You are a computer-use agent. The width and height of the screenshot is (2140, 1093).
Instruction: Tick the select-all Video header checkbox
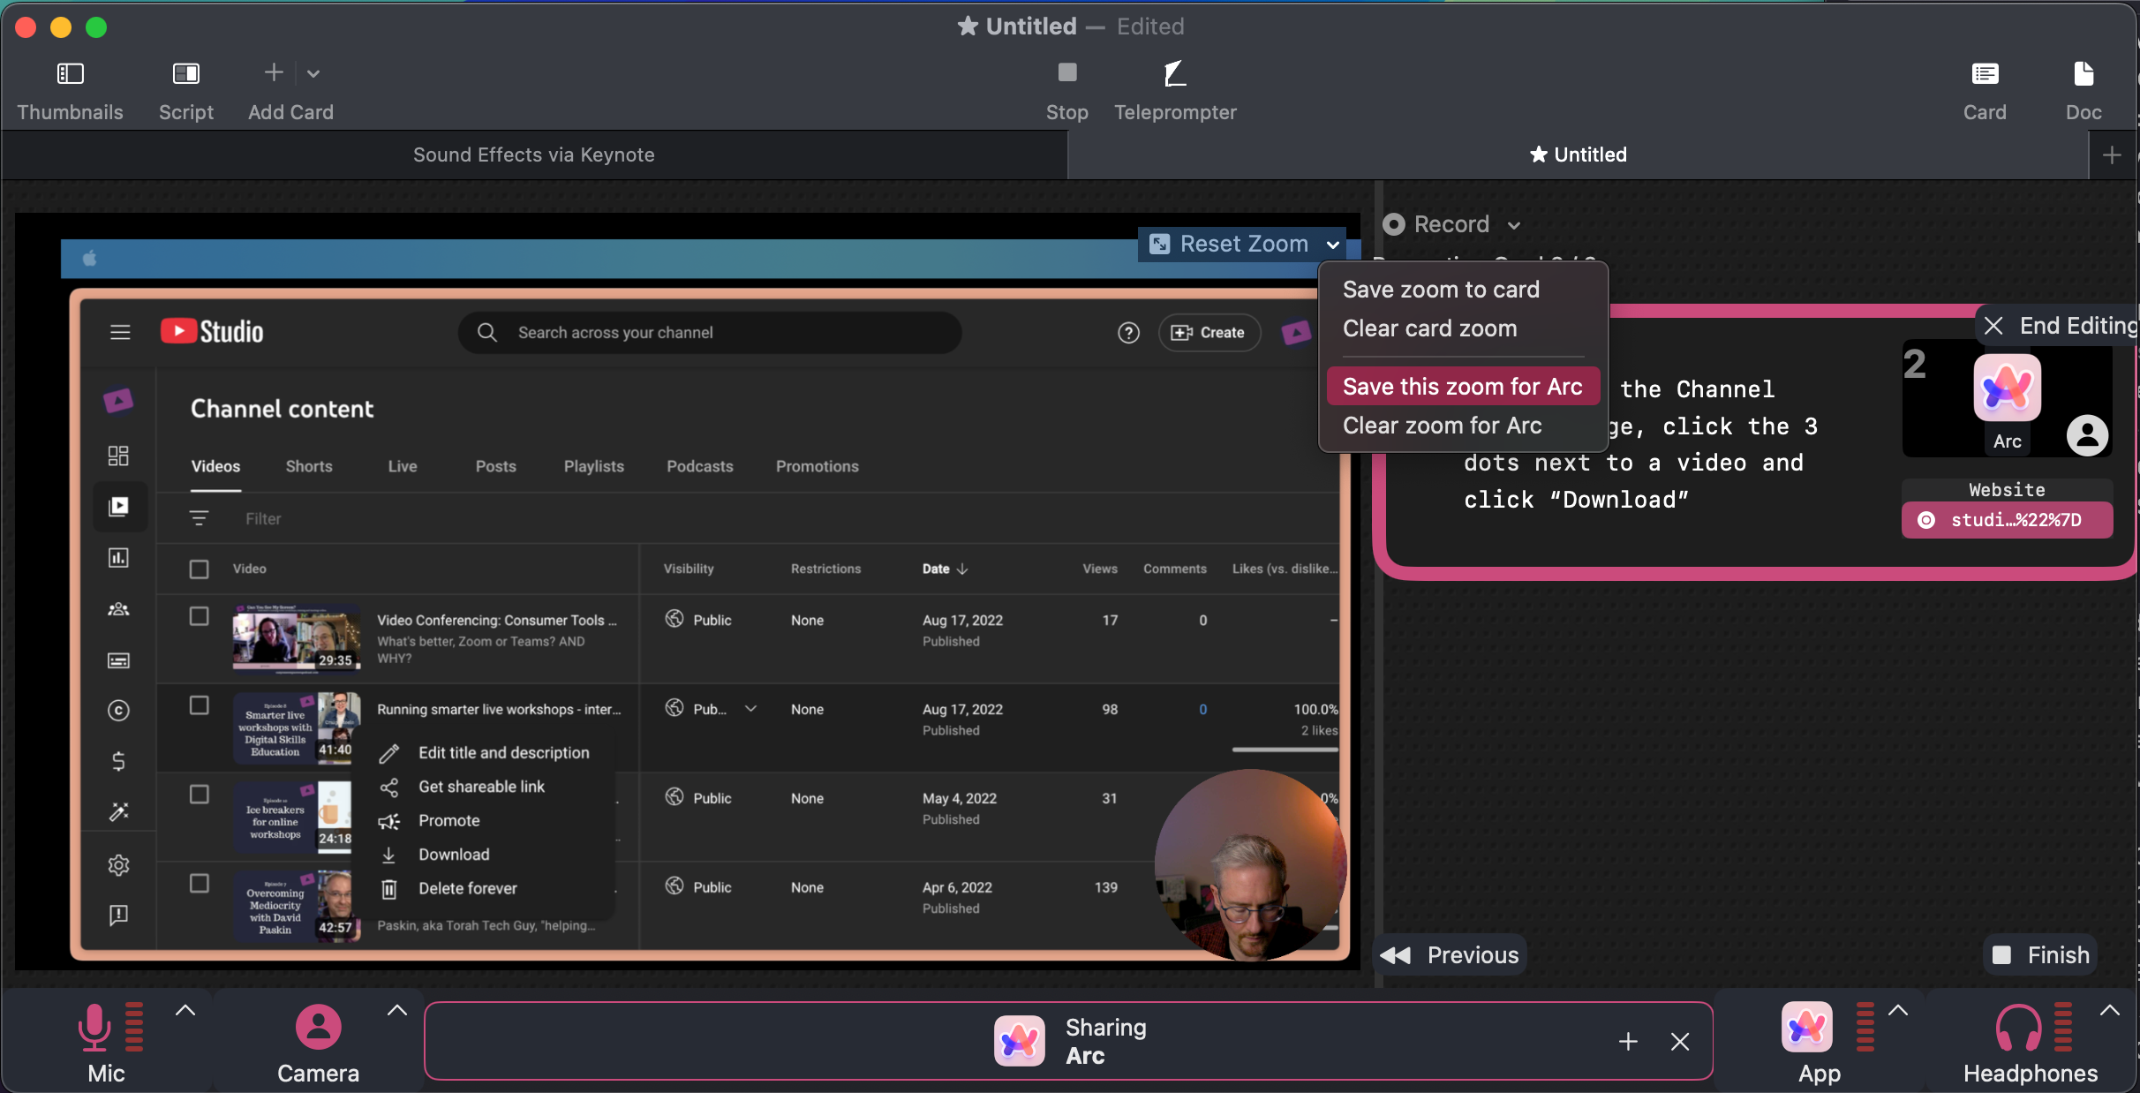(x=200, y=569)
